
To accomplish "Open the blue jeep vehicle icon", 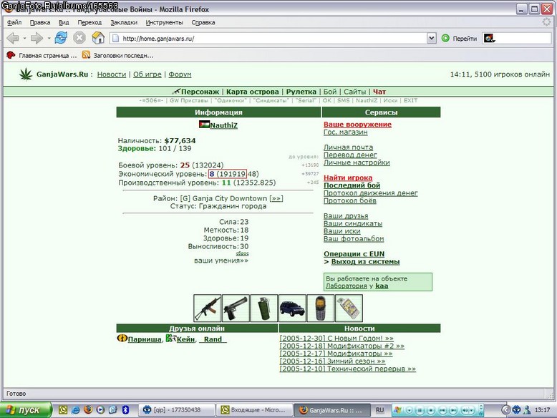I will click(292, 308).
